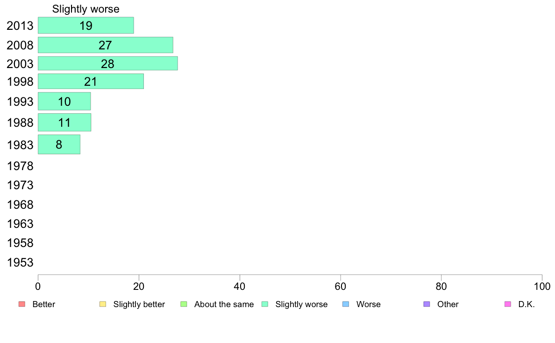This screenshot has height=343, width=555.
Task: Select the Slightly better legend swatch
Action: (x=103, y=304)
